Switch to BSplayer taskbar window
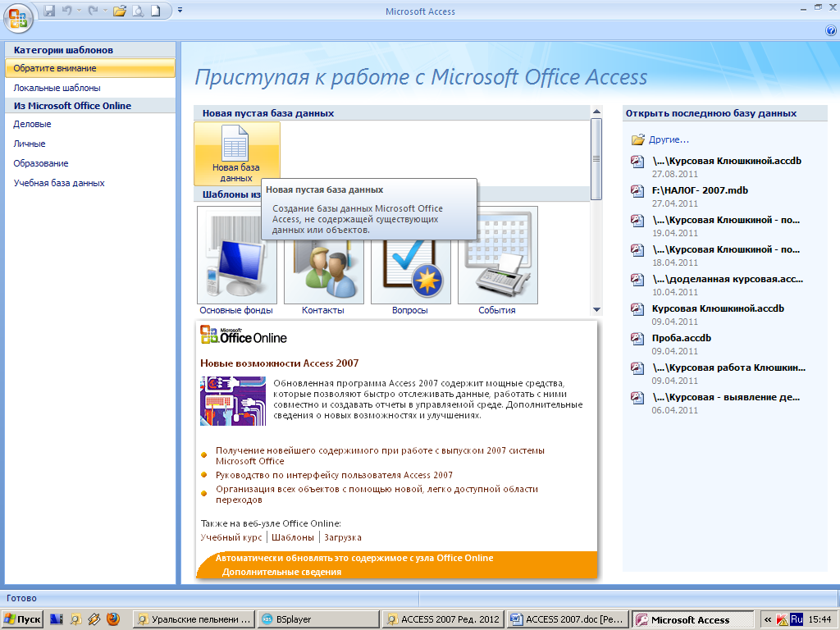This screenshot has width=840, height=630. tap(319, 619)
